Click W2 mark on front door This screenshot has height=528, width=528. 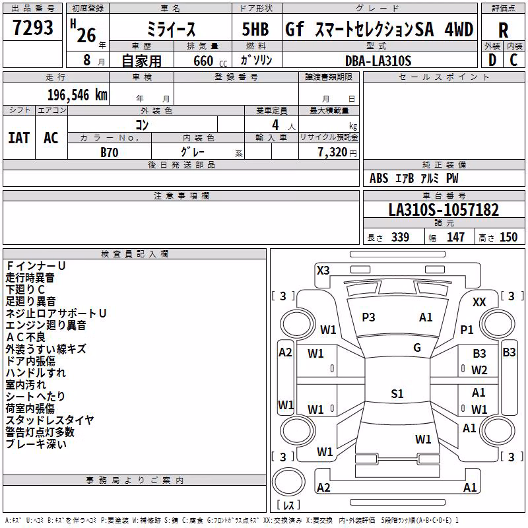tap(479, 370)
